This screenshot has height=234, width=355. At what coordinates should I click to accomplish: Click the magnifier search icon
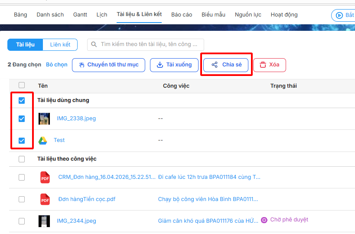94,44
